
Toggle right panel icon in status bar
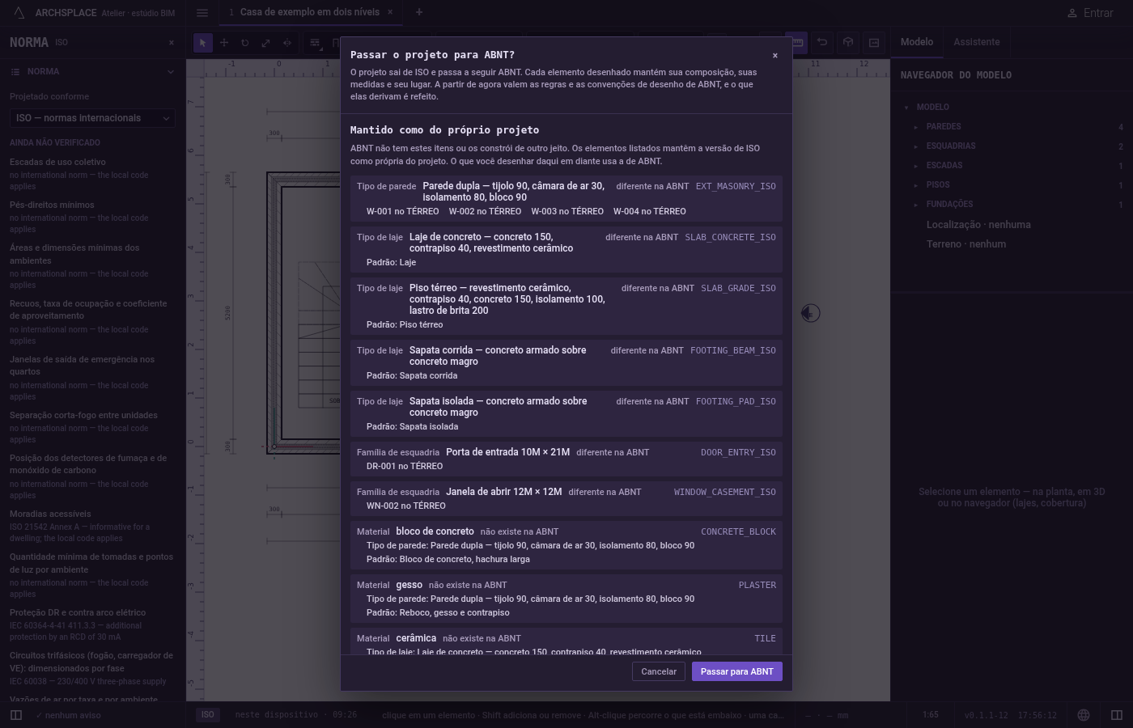pyautogui.click(x=1117, y=715)
